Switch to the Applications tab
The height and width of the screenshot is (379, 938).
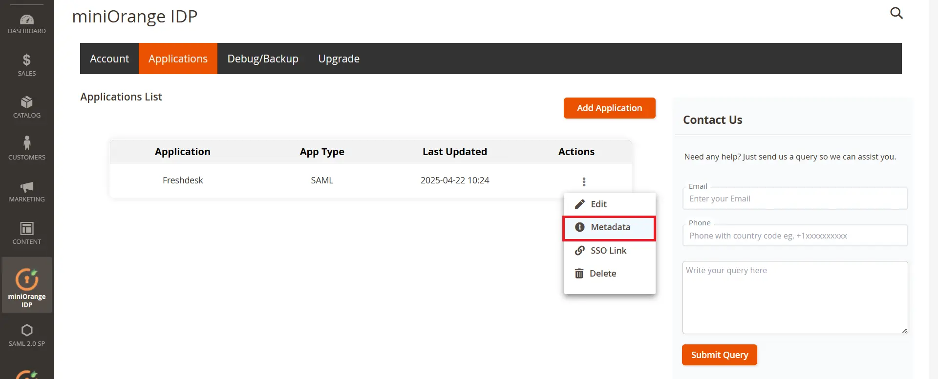178,59
